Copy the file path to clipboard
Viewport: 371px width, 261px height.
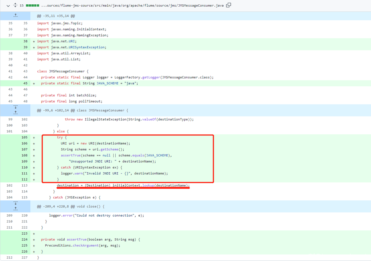[x=228, y=5]
